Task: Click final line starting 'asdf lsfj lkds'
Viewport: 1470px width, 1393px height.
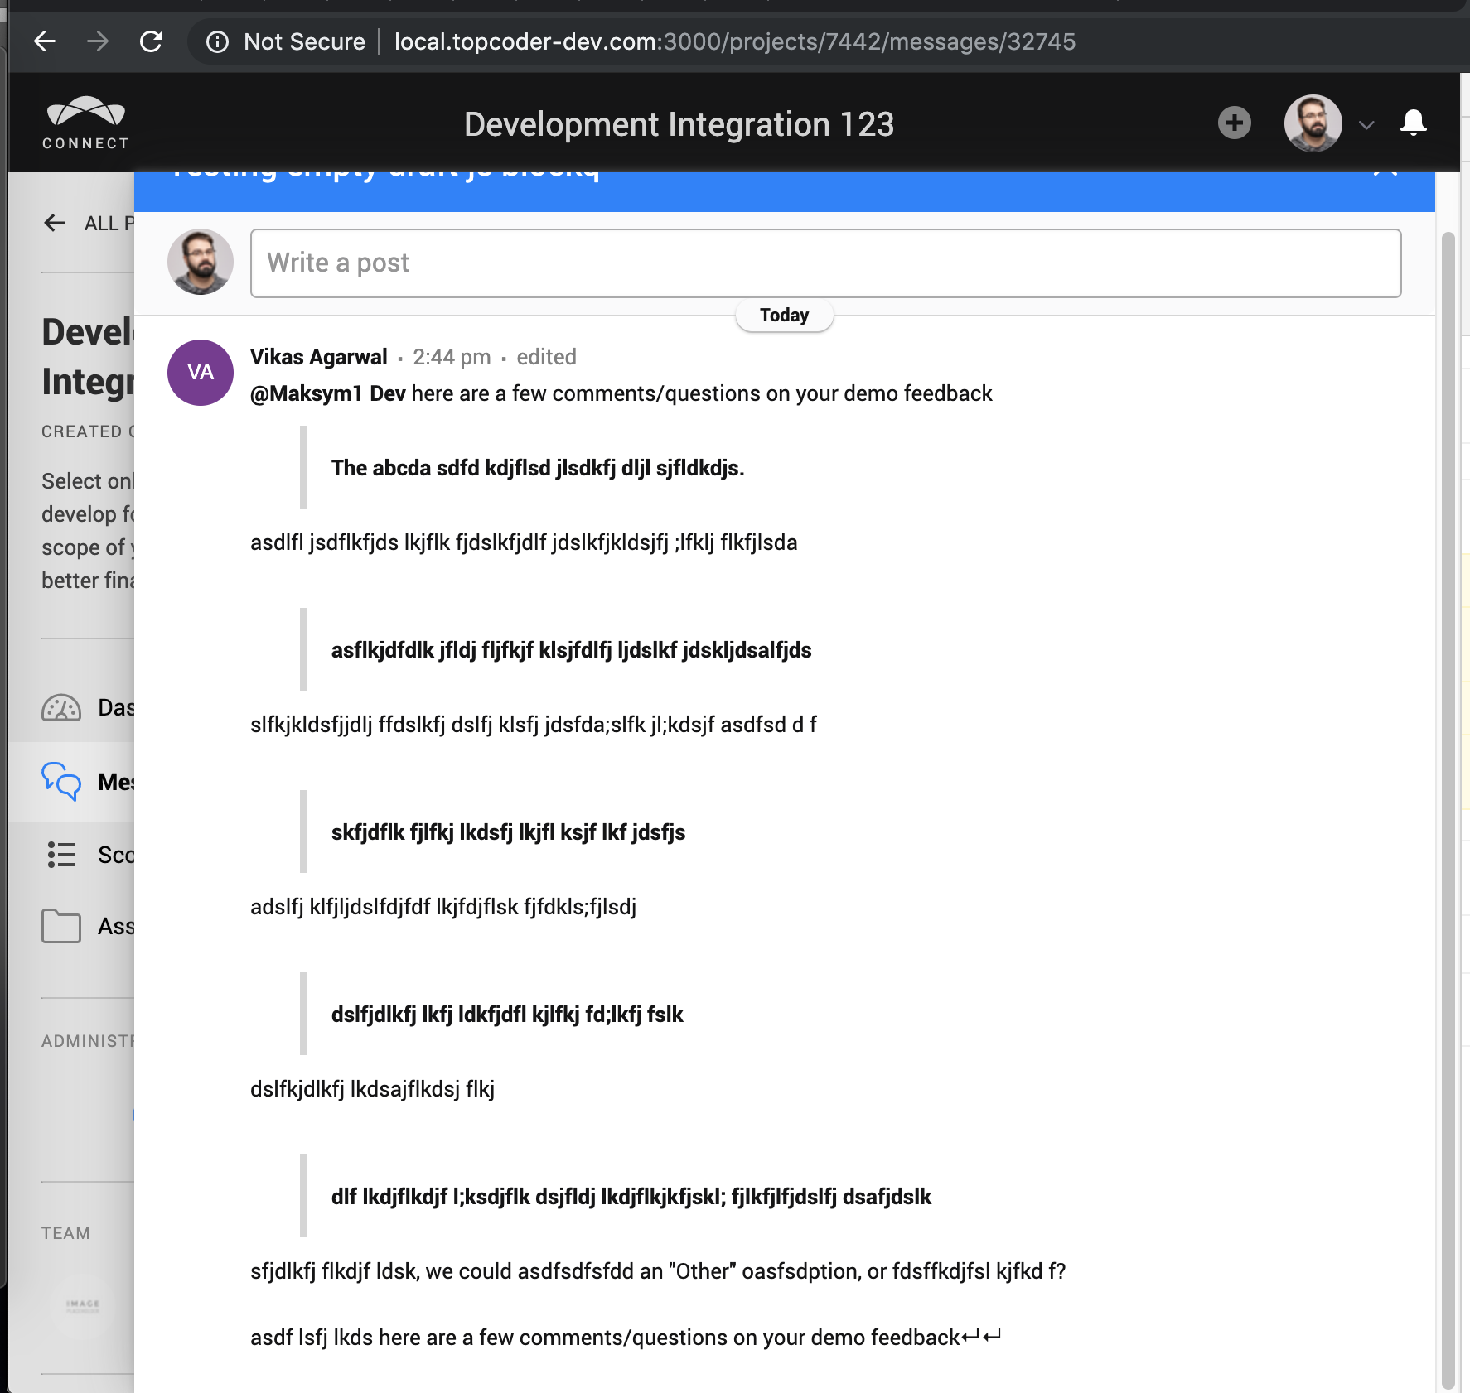Action: 626,1338
